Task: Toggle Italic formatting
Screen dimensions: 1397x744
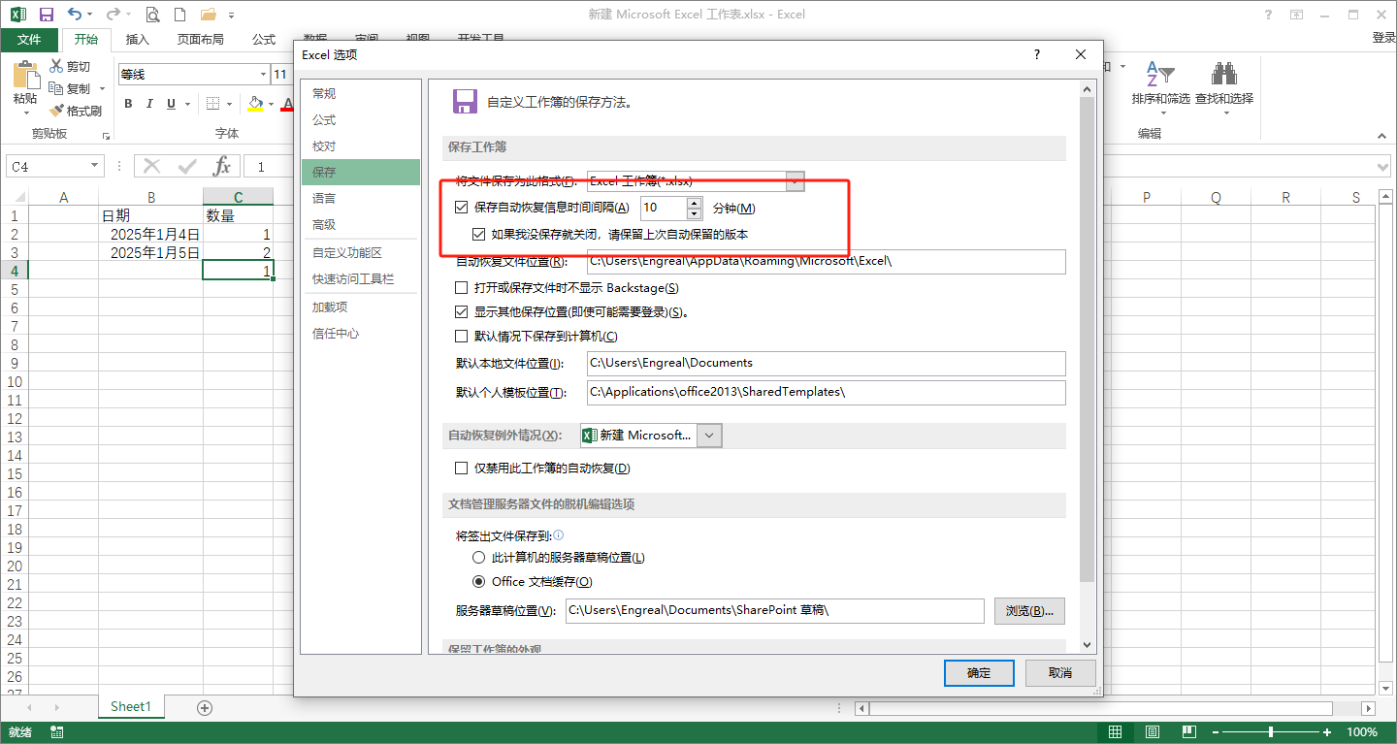Action: 150,104
